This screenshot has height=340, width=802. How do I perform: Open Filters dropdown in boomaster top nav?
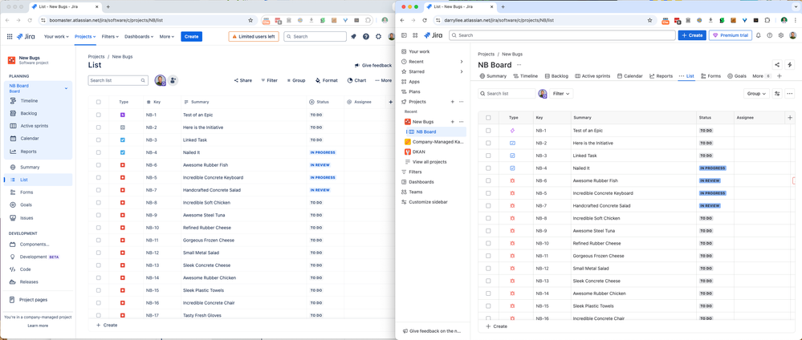(110, 37)
